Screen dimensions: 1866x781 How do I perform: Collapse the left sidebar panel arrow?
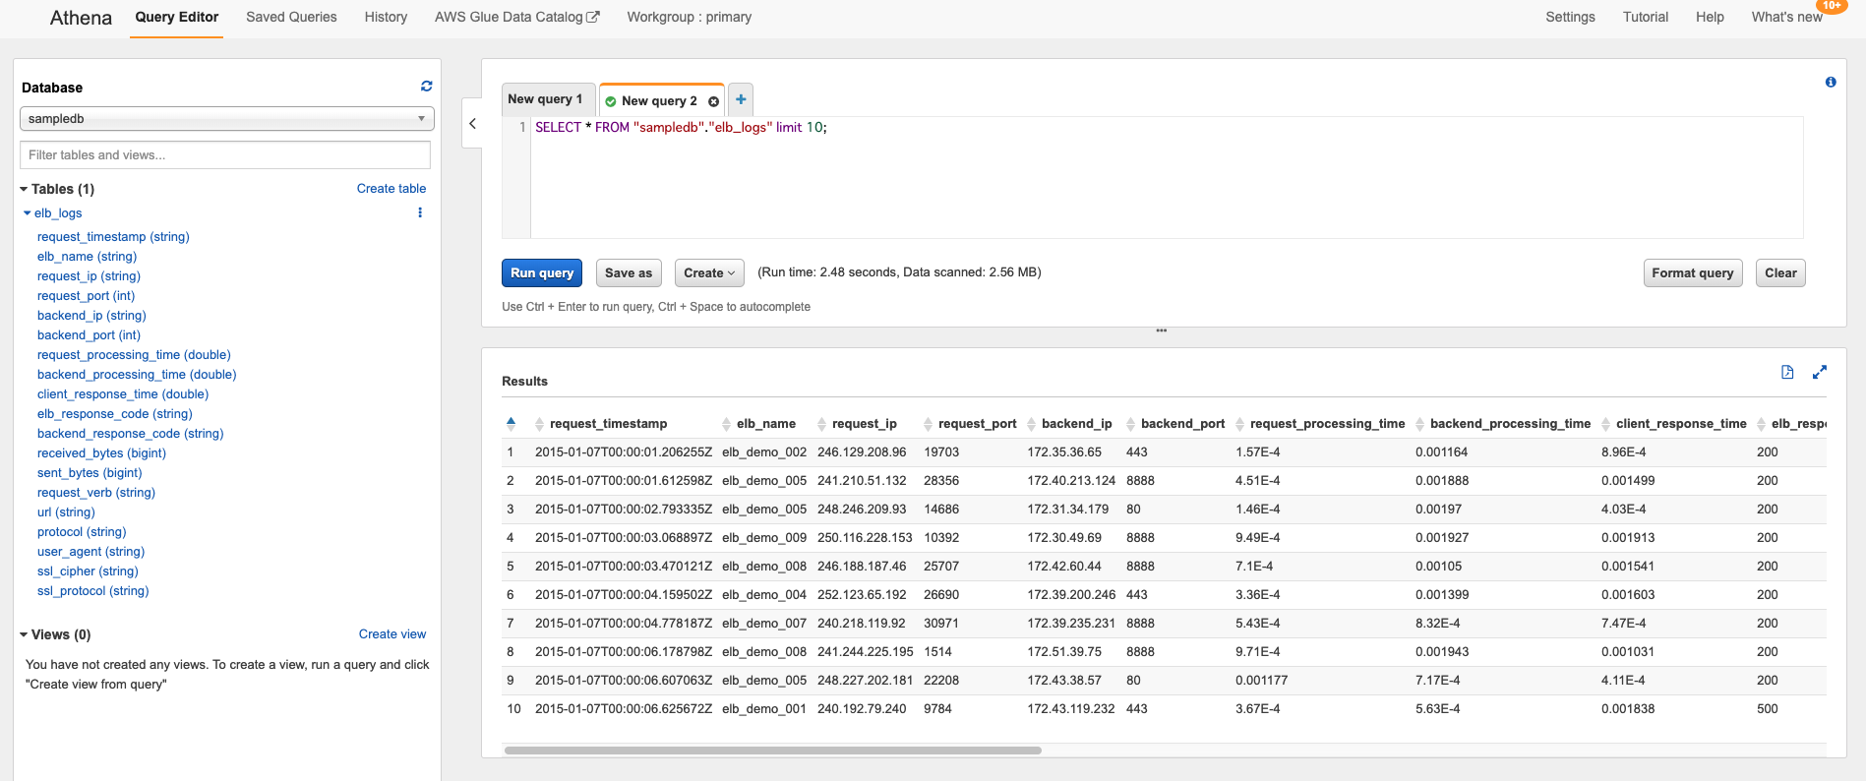pyautogui.click(x=472, y=124)
